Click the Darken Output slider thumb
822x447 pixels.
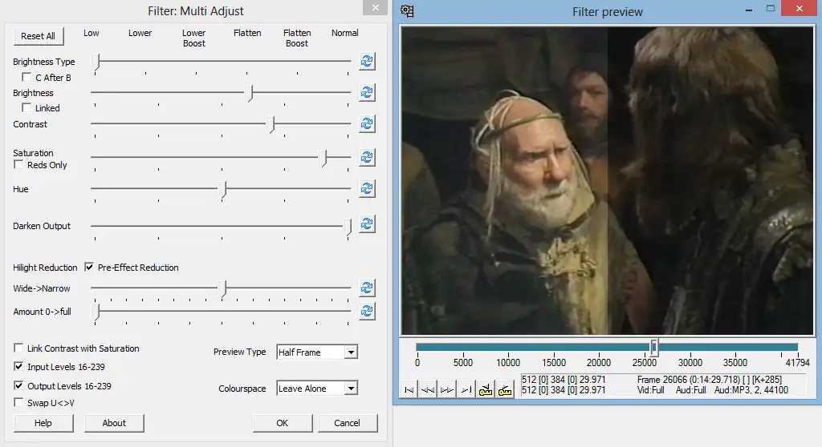(x=348, y=228)
